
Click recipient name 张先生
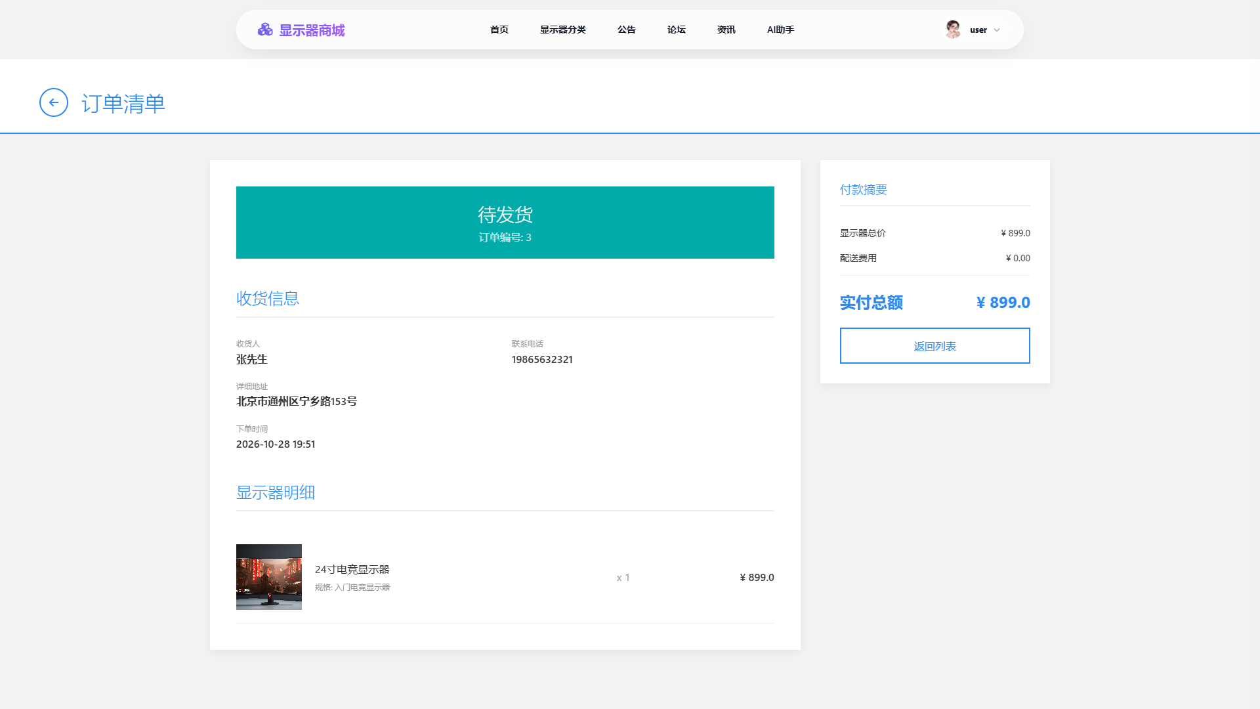[x=252, y=360]
